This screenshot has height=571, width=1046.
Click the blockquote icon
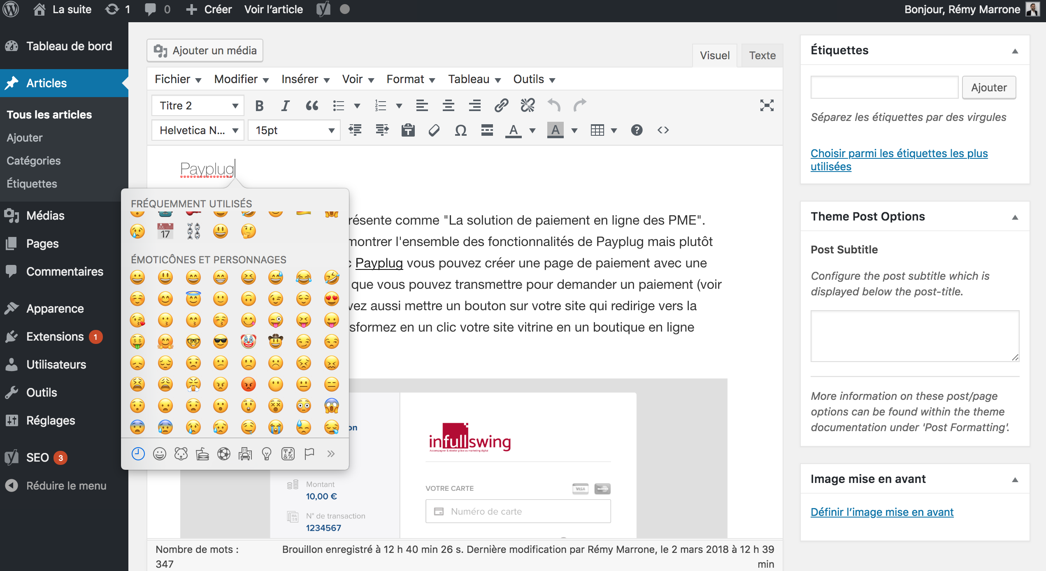pos(312,106)
